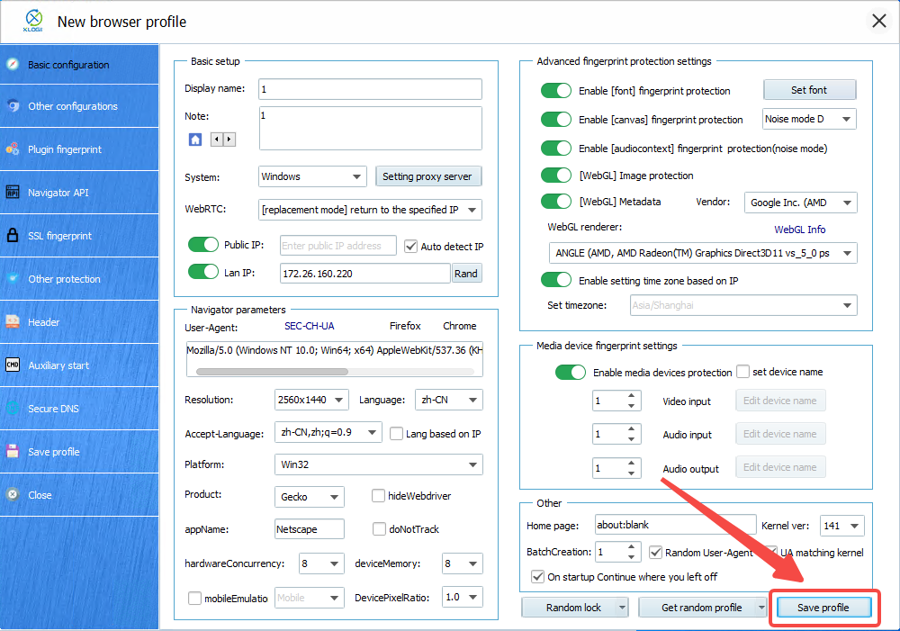Click the Auxiliary start CMD icon
Viewport: 900px width, 631px height.
(x=13, y=365)
